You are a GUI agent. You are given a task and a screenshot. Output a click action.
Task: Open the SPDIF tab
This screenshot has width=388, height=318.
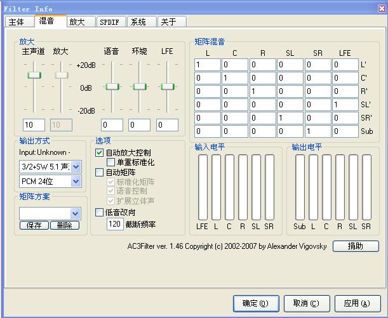(111, 22)
